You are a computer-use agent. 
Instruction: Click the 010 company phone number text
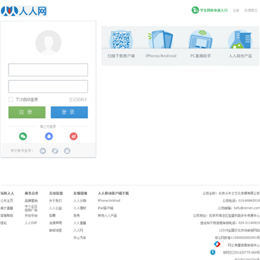(x=249, y=201)
